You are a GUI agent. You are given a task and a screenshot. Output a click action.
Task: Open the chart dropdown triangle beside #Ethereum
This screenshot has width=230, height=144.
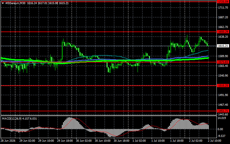tap(3, 3)
